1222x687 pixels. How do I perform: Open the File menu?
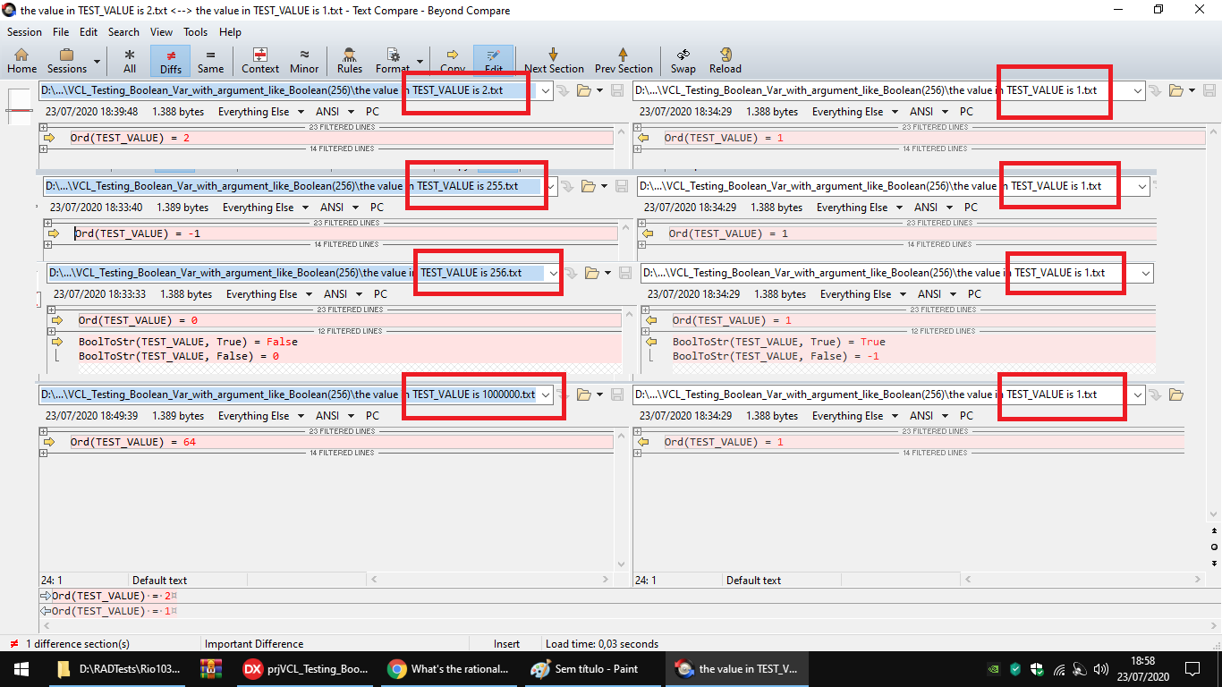61,32
